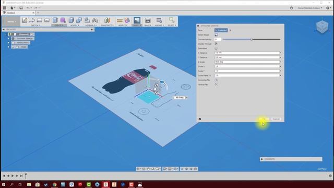Click the dialog info icon
Viewport: 334px width, 188px height.
point(199,119)
